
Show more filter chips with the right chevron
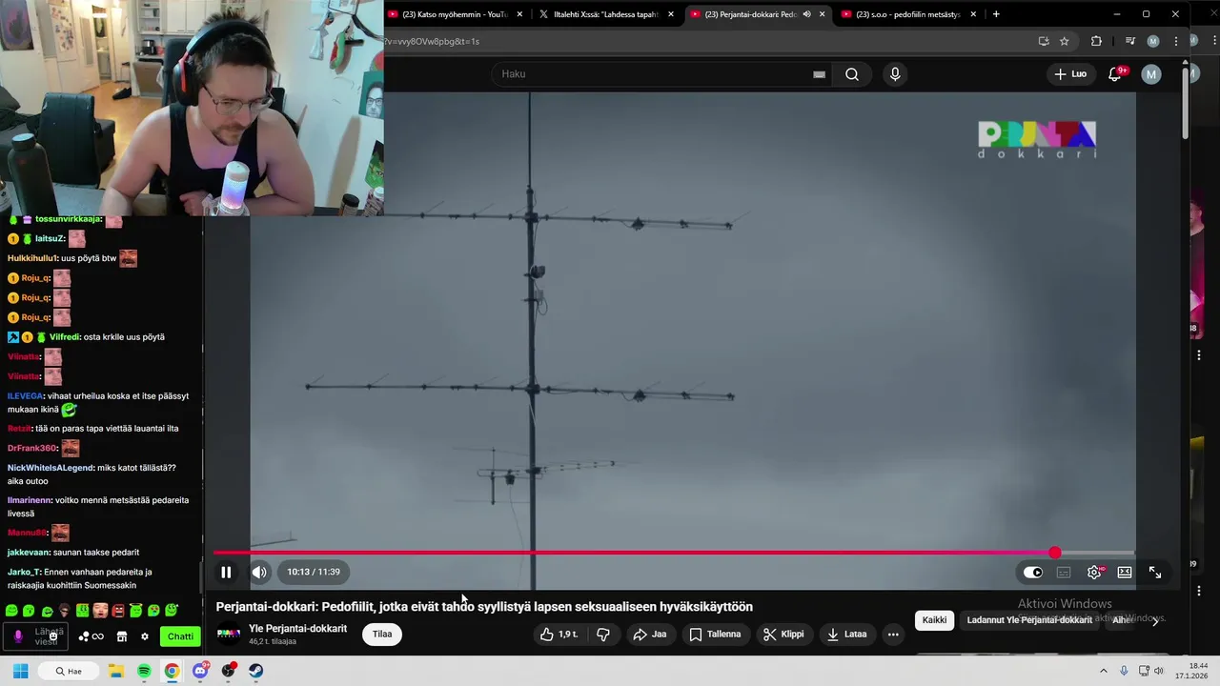click(1155, 620)
